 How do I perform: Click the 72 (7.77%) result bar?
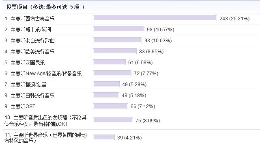click(x=112, y=73)
